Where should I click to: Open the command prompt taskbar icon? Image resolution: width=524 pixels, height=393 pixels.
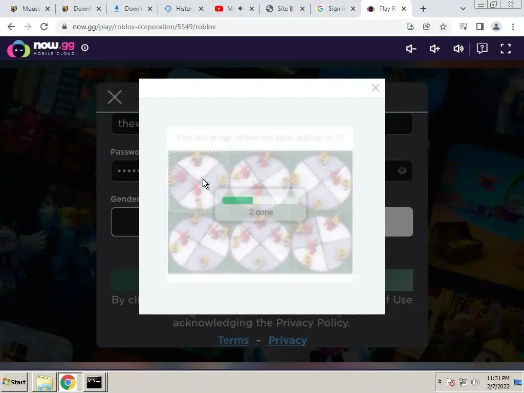94,382
